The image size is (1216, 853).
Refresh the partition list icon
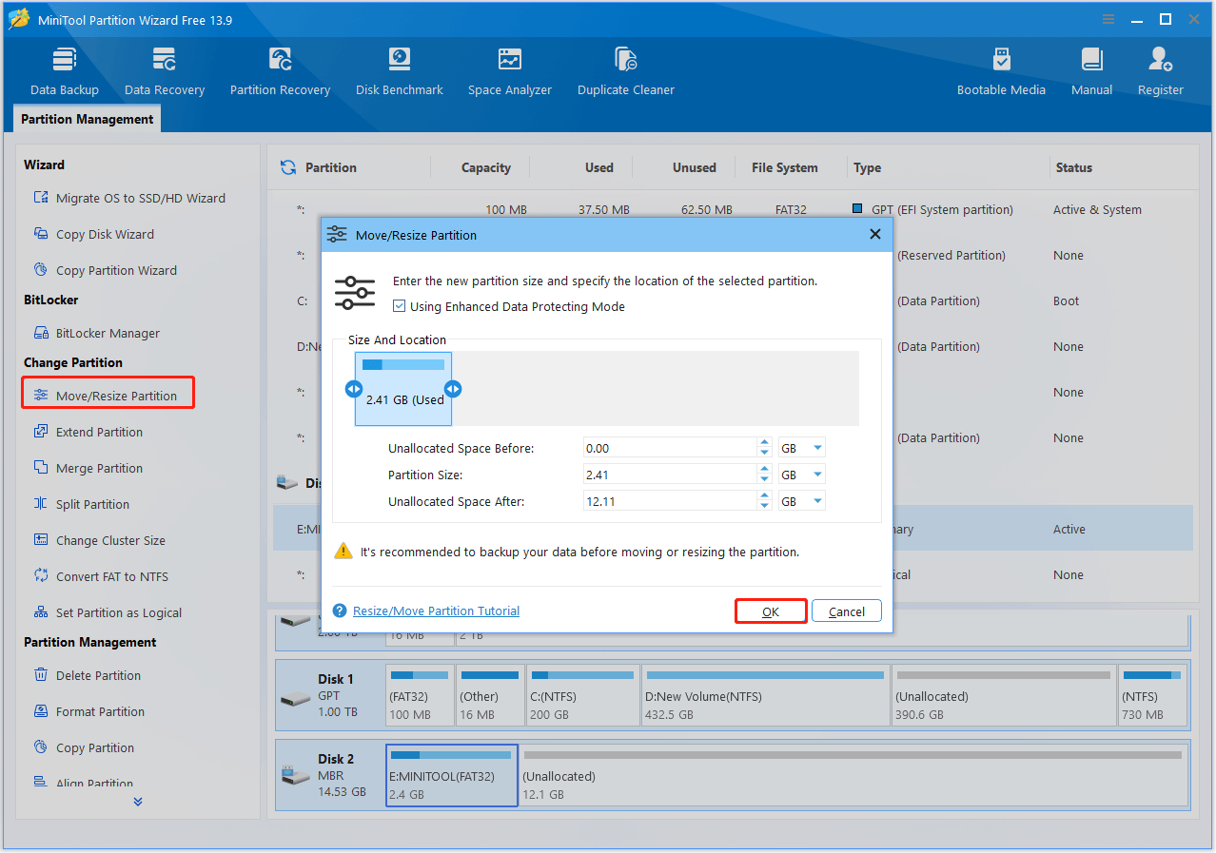(x=287, y=167)
